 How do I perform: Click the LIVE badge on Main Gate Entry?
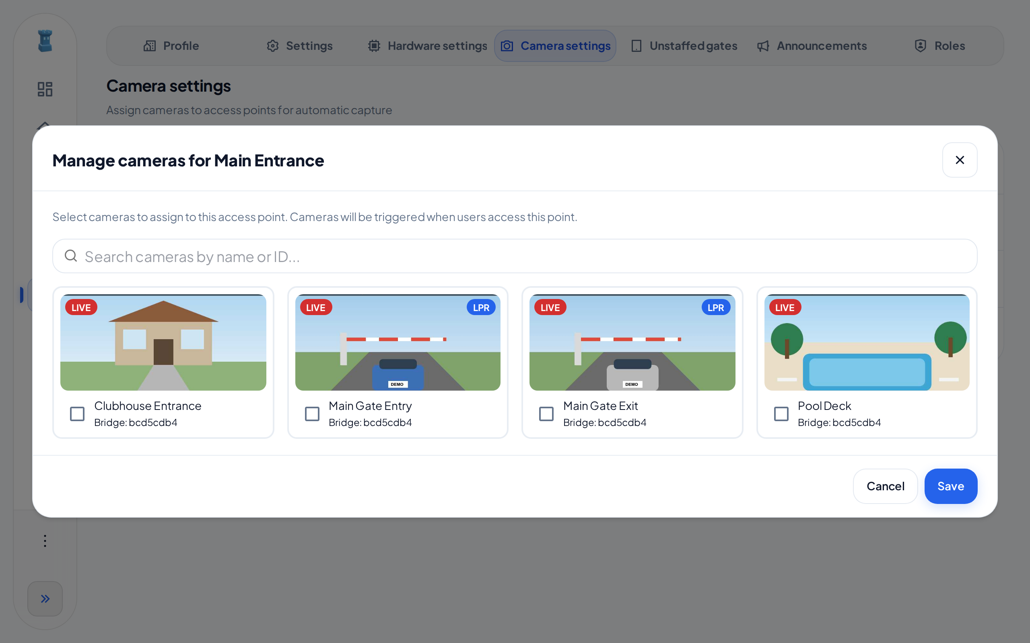316,307
